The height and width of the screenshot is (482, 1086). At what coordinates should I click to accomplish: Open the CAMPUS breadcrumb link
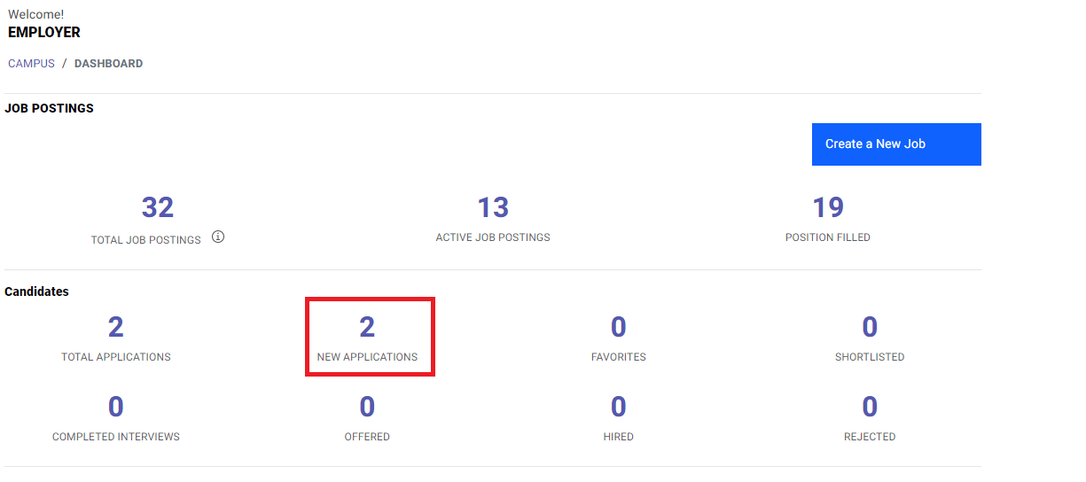(31, 64)
